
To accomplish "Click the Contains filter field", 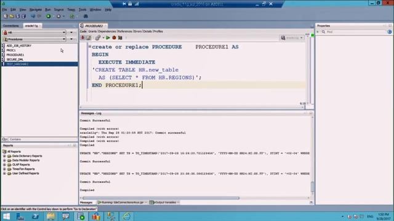I will [42, 139].
